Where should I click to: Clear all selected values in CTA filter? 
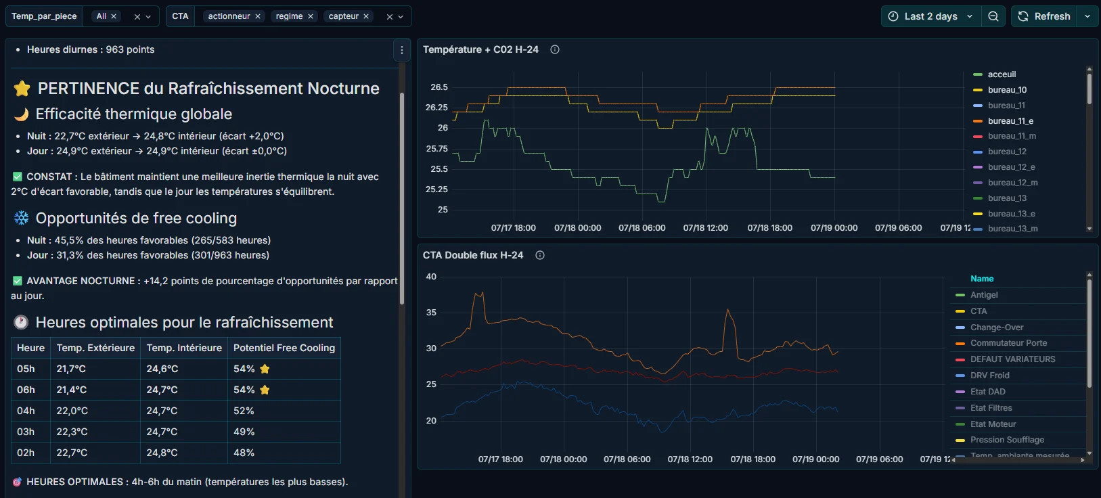click(x=389, y=17)
